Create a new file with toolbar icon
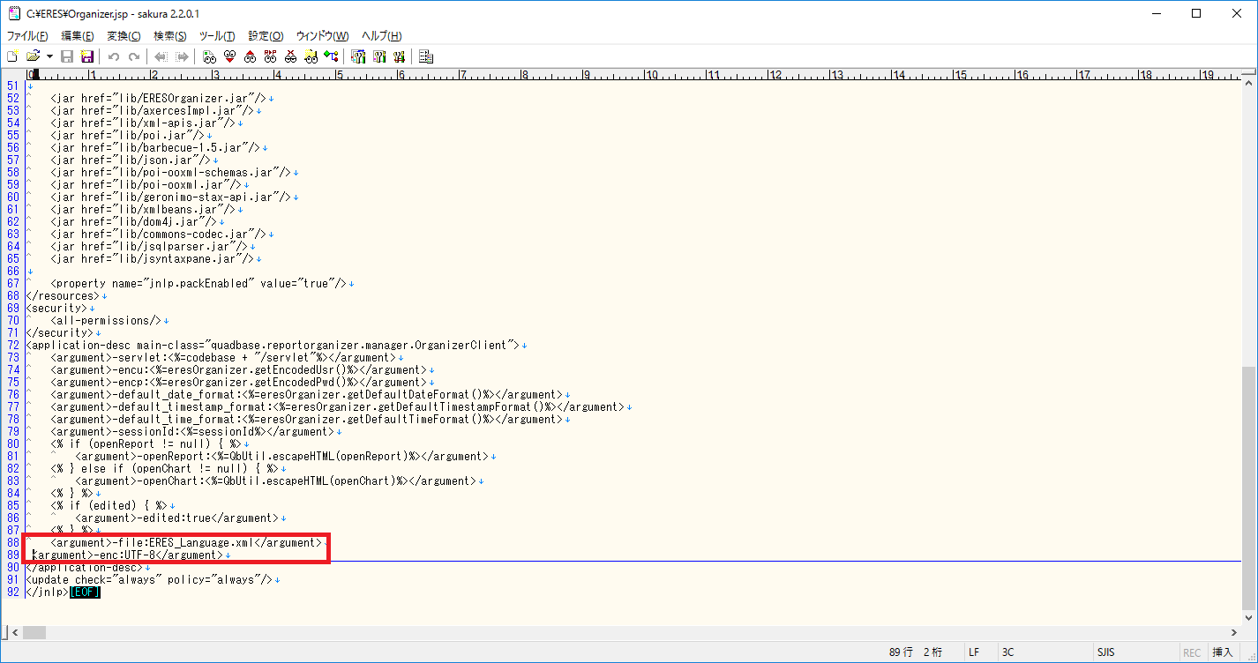 tap(12, 56)
